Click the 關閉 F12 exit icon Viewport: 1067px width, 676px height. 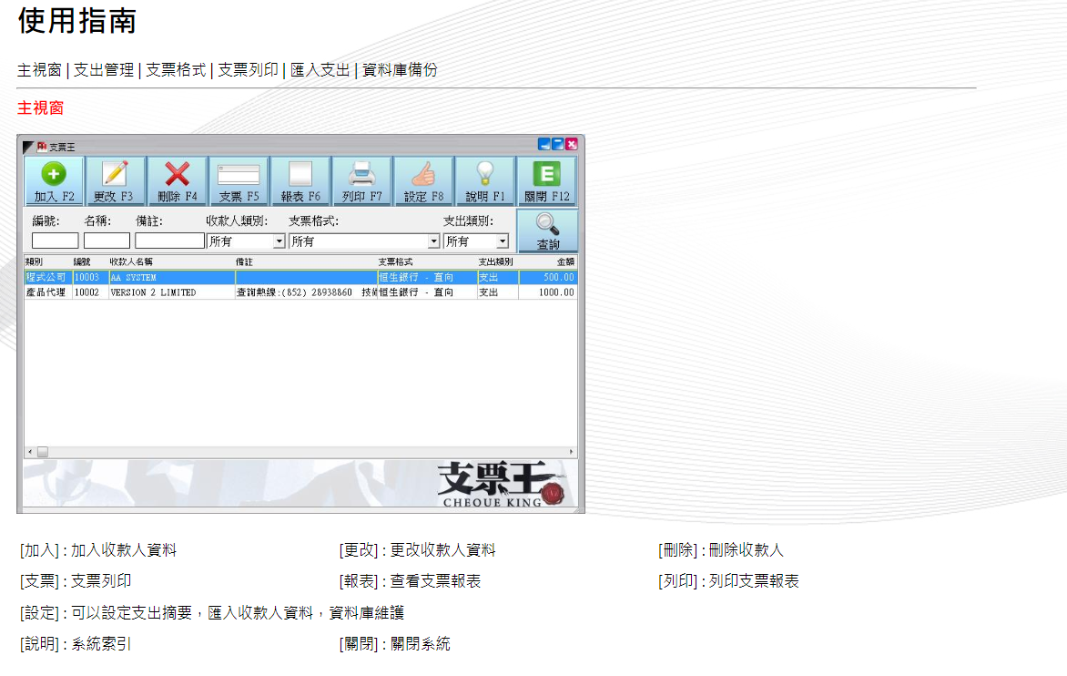click(x=545, y=179)
